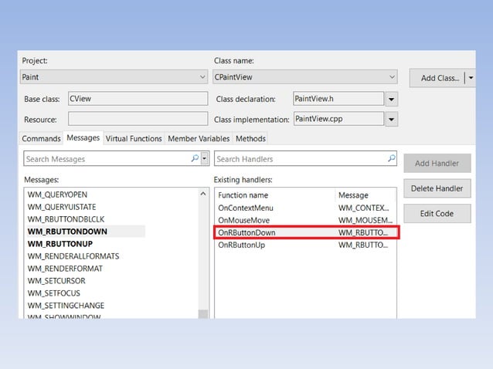Open the Add Class split-button arrow

(470, 78)
